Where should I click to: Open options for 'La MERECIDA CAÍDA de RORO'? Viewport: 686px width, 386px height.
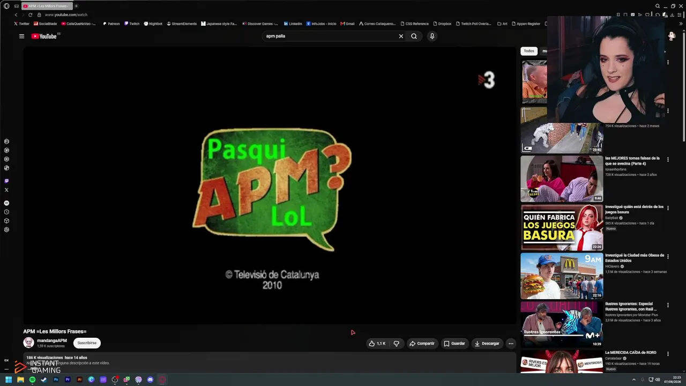(668, 354)
